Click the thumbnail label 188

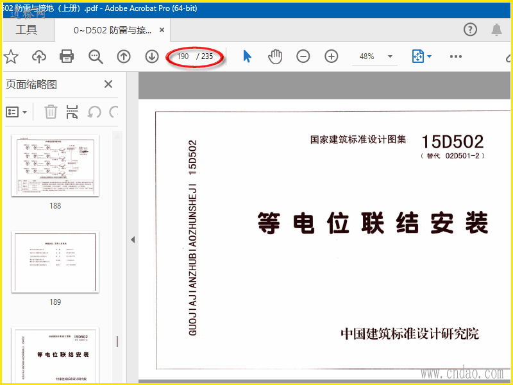(55, 206)
